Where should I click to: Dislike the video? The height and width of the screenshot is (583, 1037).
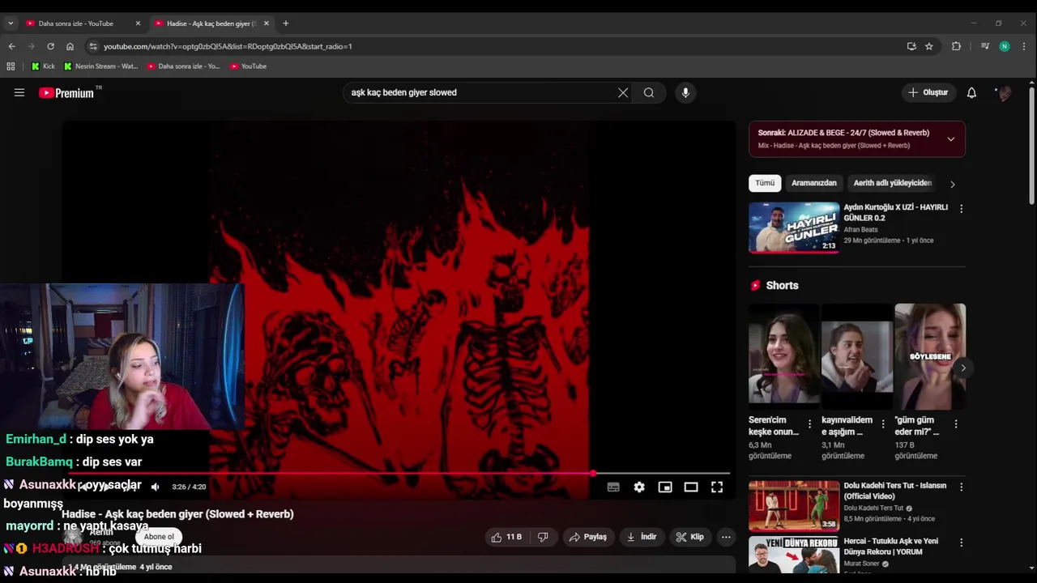[x=544, y=537]
